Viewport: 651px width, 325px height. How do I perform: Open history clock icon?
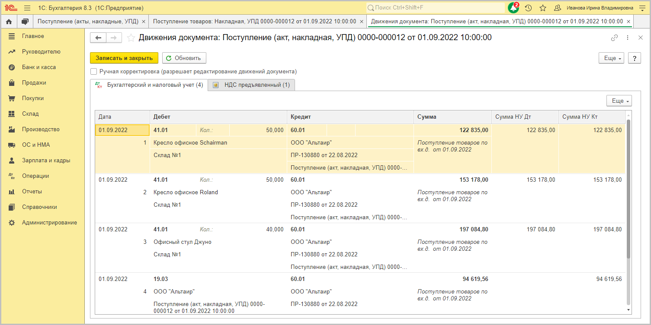(528, 8)
